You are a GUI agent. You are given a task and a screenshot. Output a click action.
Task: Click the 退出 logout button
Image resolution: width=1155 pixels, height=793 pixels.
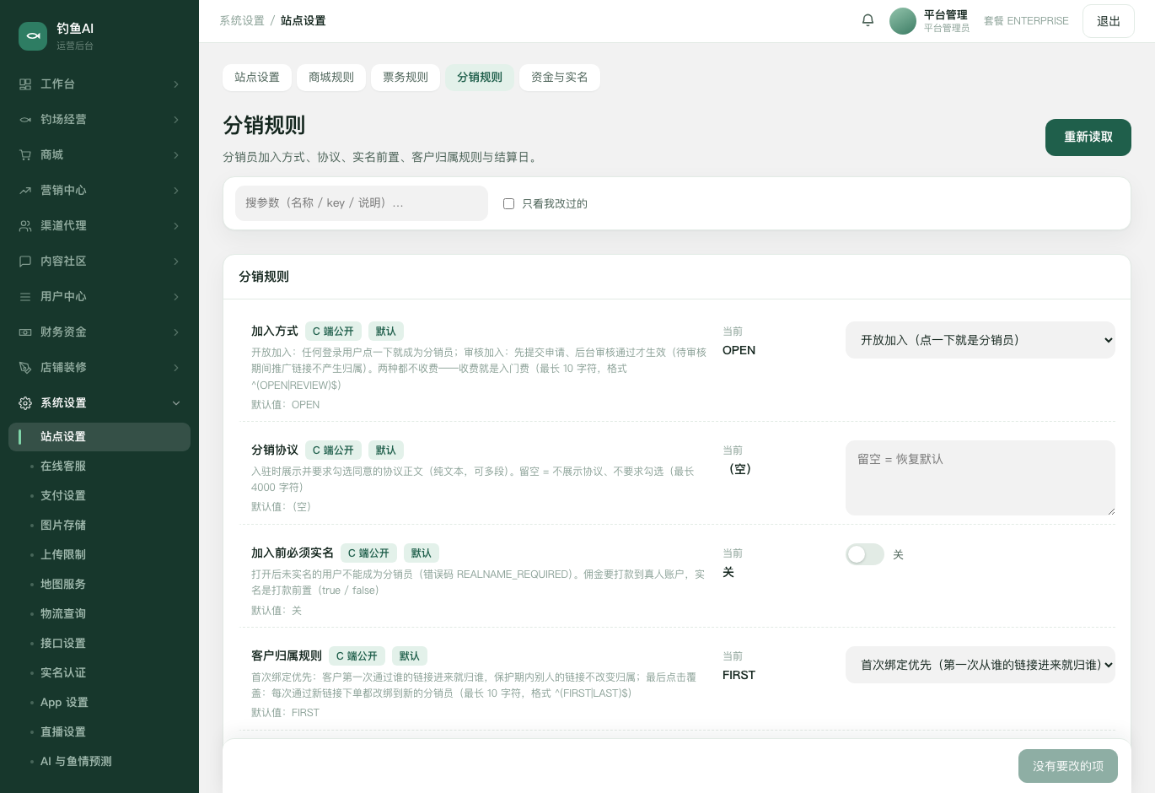(1109, 21)
